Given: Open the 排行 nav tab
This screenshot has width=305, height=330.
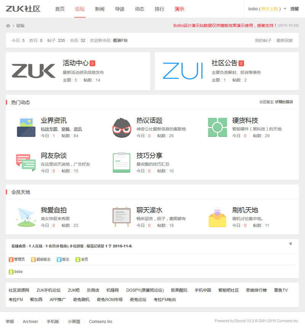Looking at the screenshot, I should pos(159,9).
